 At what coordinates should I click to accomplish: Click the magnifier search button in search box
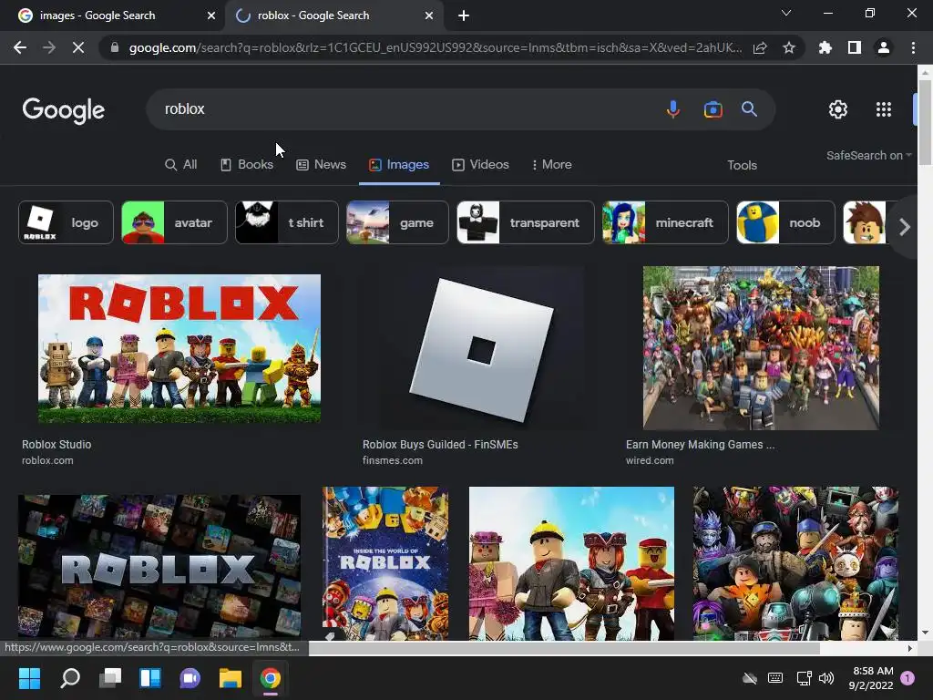coord(749,109)
